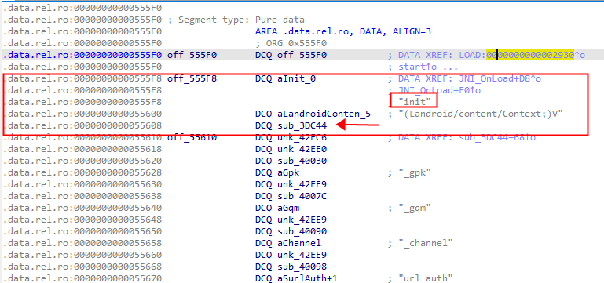Select aLandroidConten_5 string reference
This screenshot has height=283, width=604.
click(324, 114)
